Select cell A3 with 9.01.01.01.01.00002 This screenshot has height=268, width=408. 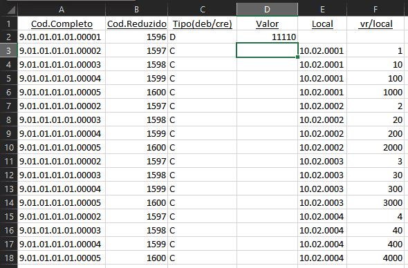pos(62,50)
